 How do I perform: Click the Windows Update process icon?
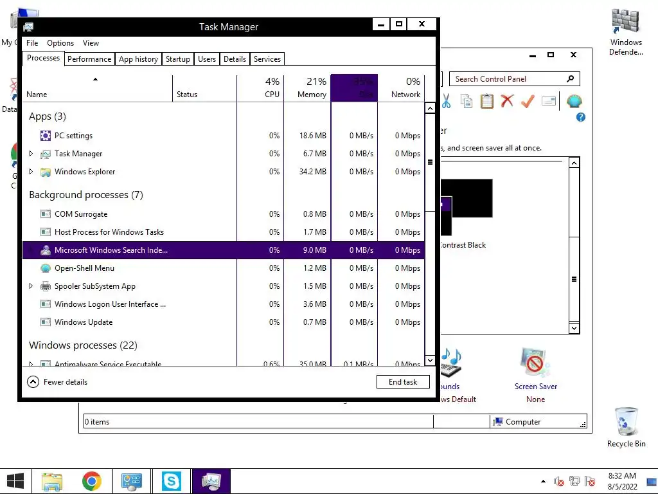click(46, 323)
